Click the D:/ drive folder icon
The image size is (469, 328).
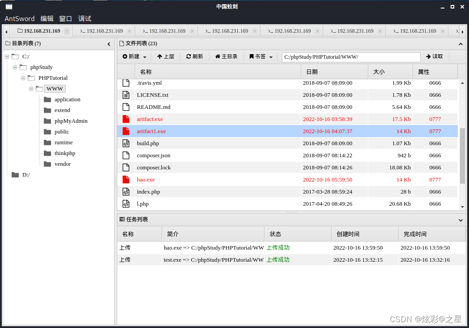click(x=15, y=175)
